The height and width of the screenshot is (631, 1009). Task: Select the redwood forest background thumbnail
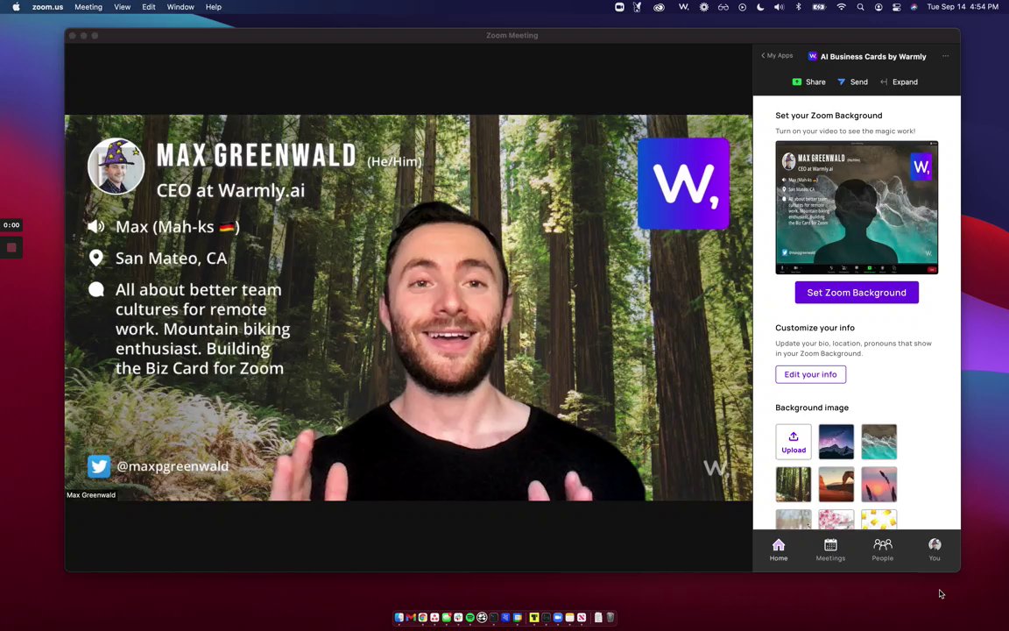[794, 484]
